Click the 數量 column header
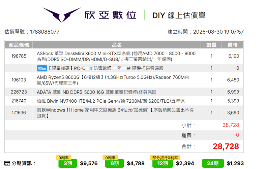 211,45
